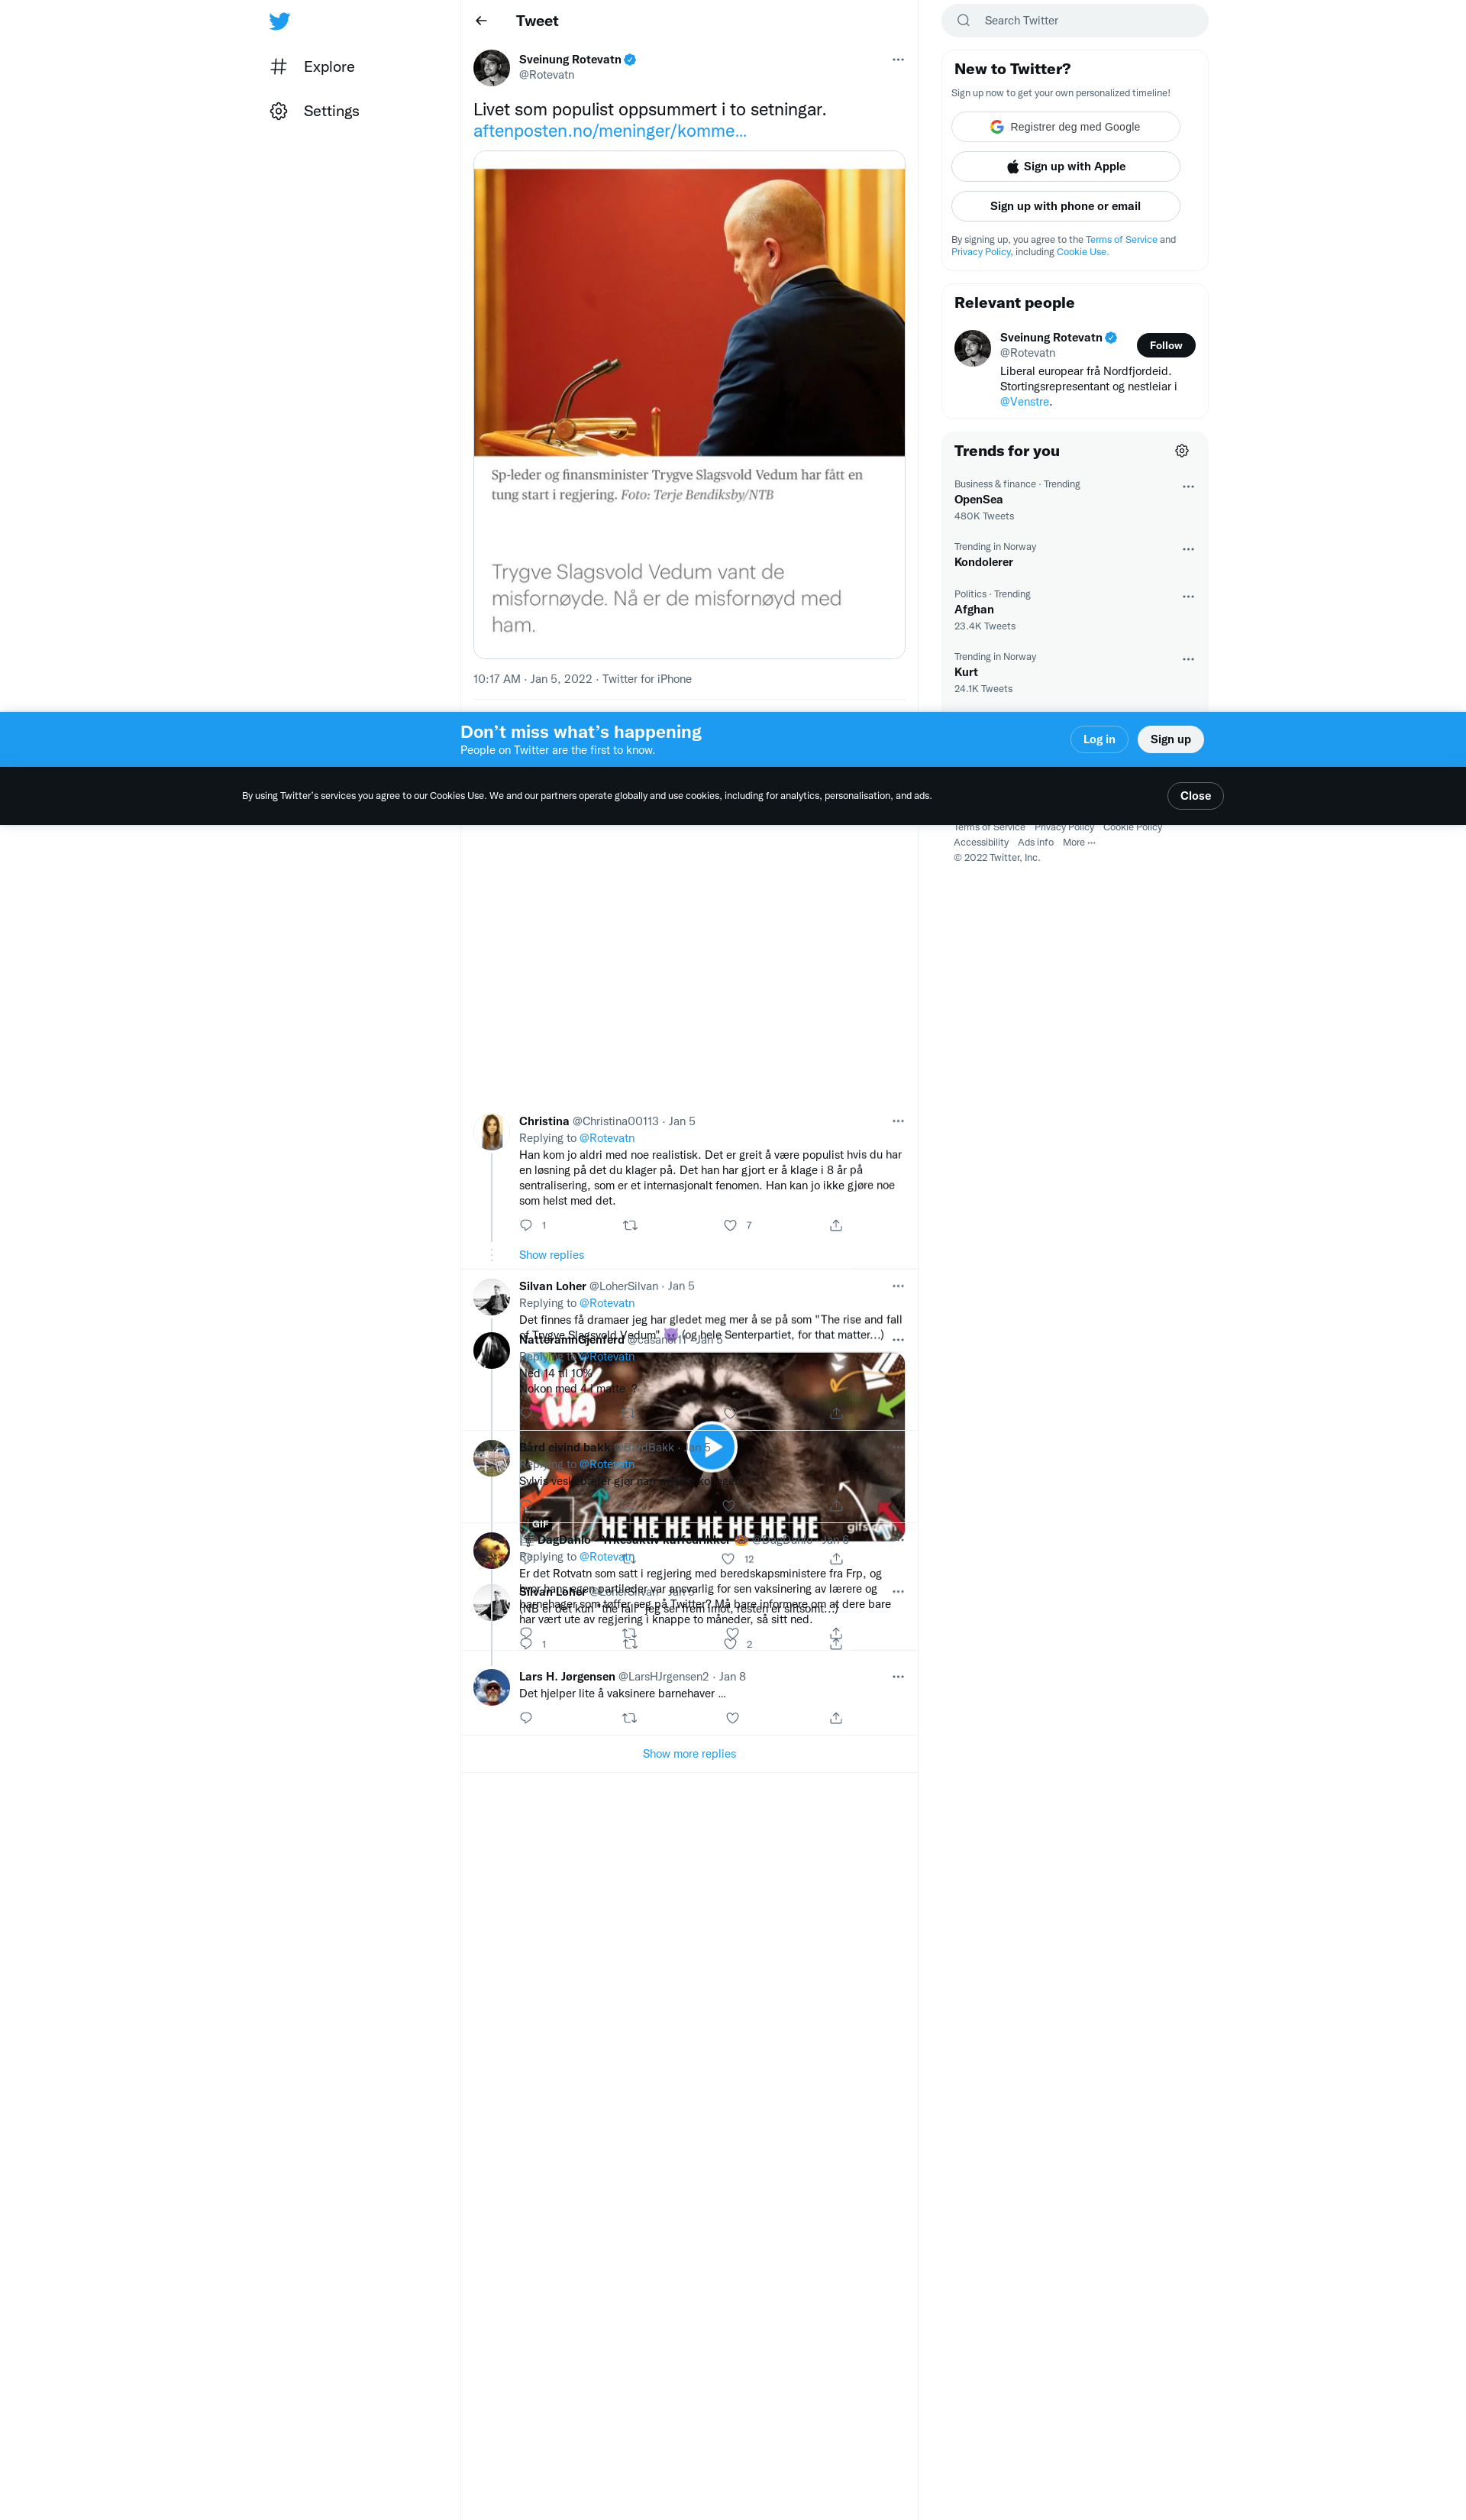Show replies under Christina's tweet
This screenshot has width=1466, height=2520.
pyautogui.click(x=551, y=1256)
